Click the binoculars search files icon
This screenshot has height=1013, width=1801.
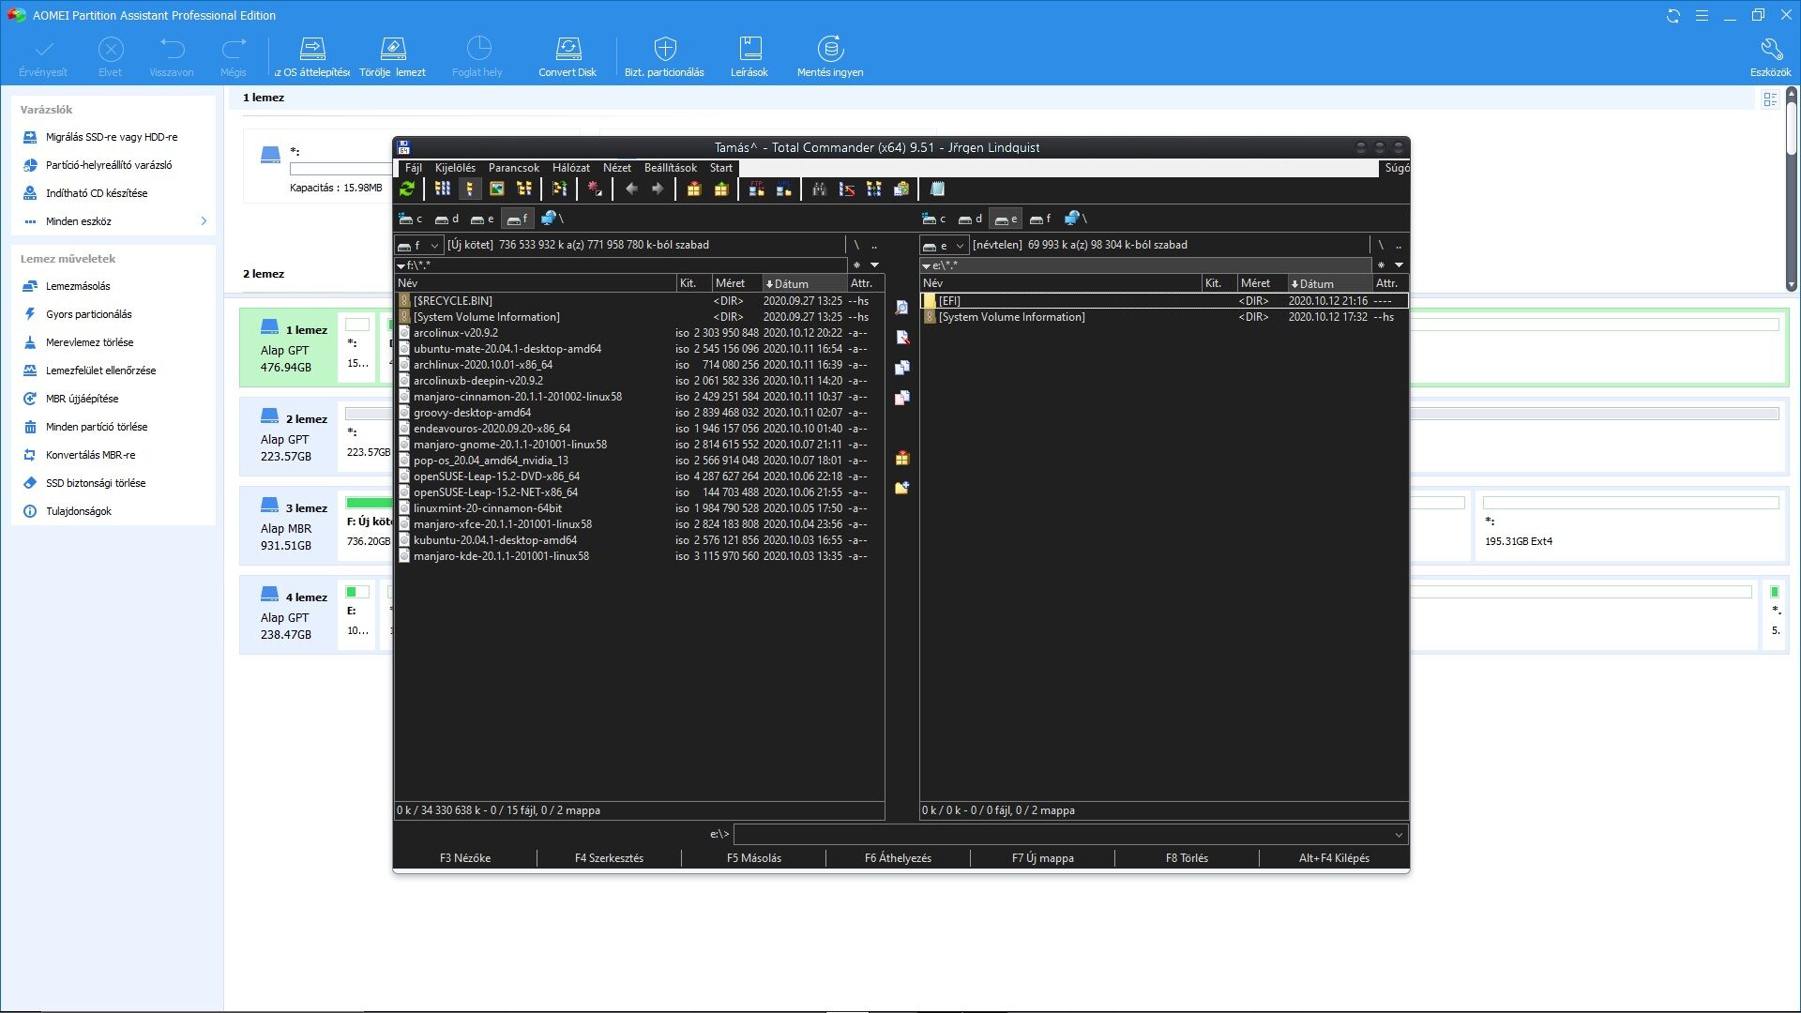tap(819, 189)
